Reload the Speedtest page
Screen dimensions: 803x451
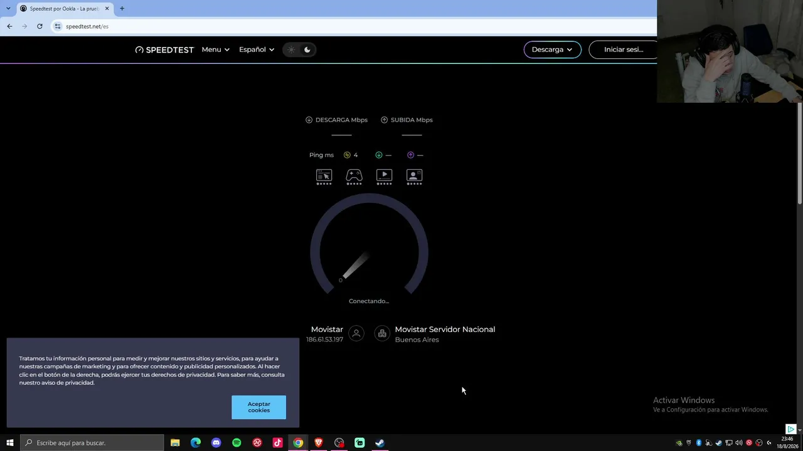tap(40, 26)
